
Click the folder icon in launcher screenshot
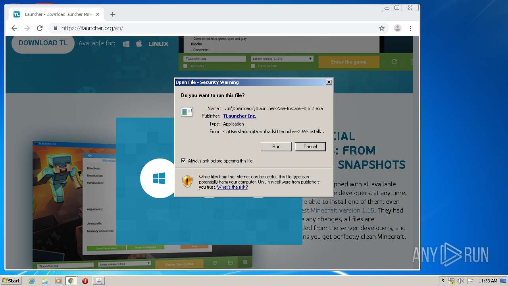tap(230, 263)
